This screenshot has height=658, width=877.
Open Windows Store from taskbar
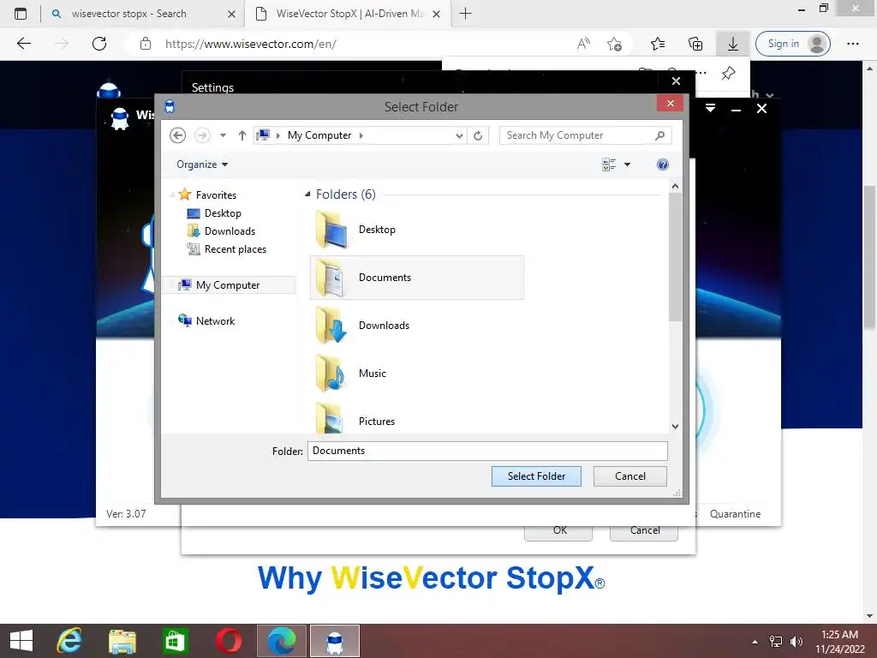tap(175, 641)
